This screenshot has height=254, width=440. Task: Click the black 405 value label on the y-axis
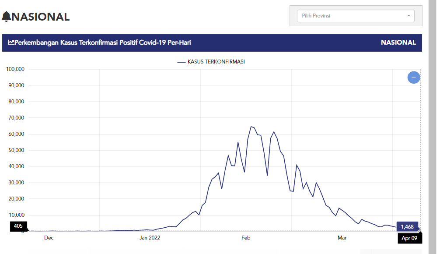coord(18,226)
